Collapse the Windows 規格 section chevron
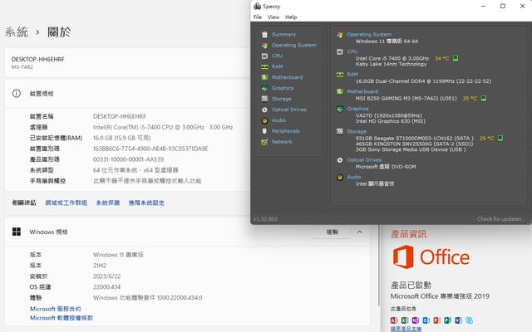Screen dimensions: 532x332 click(x=358, y=232)
